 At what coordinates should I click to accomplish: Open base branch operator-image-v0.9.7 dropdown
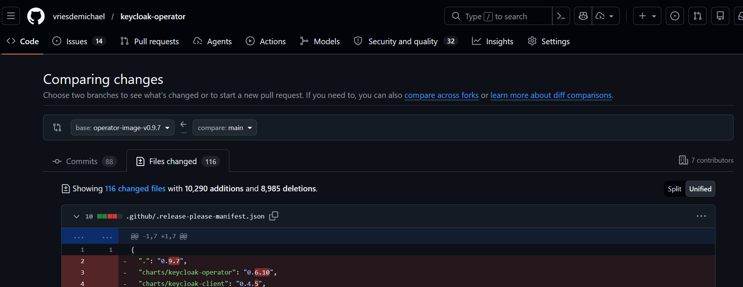[122, 128]
